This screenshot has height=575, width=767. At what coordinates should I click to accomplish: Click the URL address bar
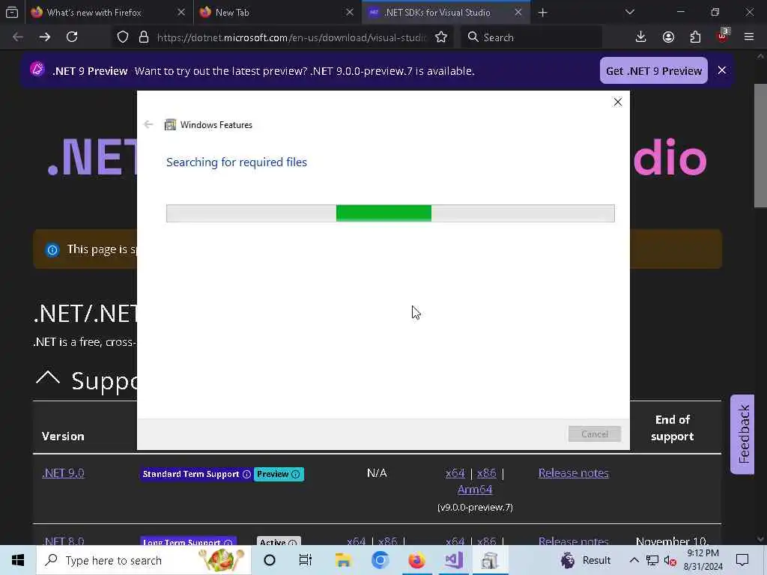[x=291, y=37]
